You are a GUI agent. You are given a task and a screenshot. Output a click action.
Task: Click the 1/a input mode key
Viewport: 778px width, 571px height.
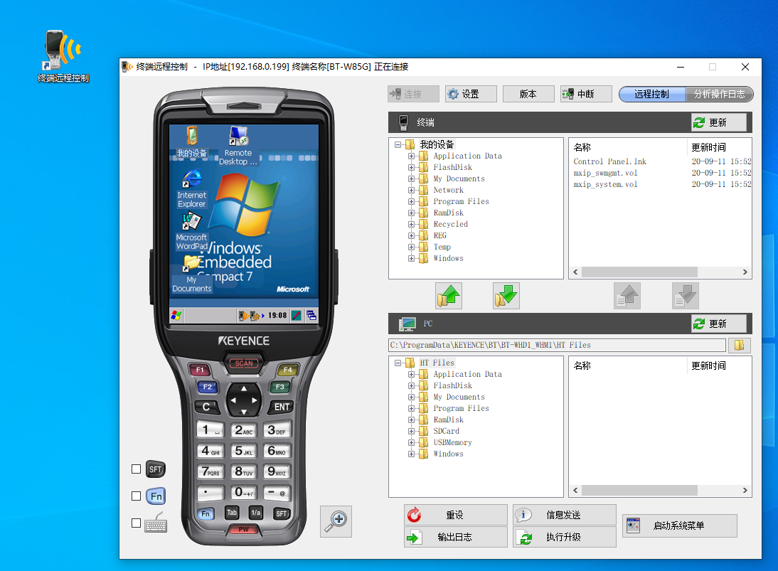tap(255, 513)
